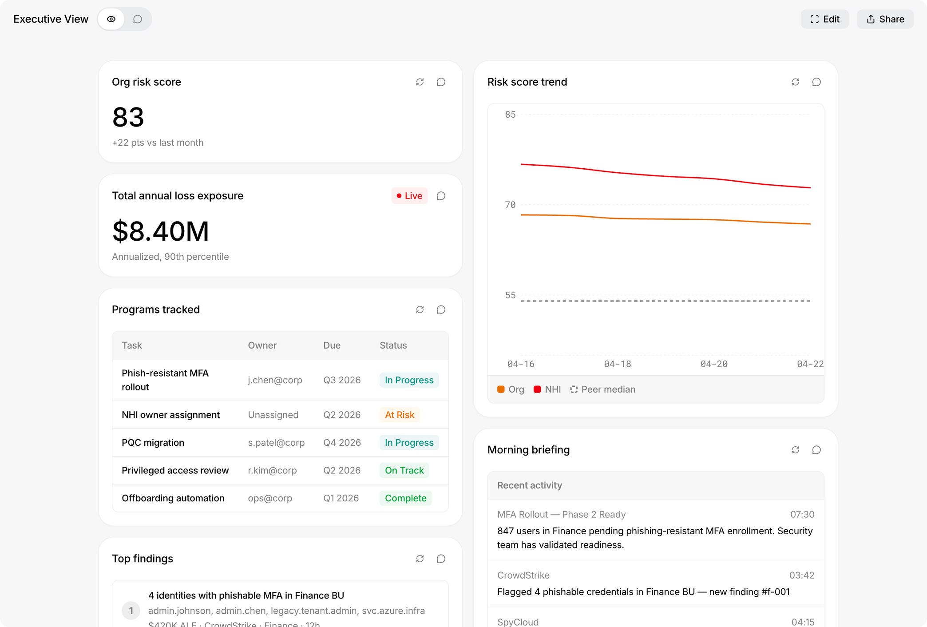927x627 pixels.
Task: Refresh the Org risk score card
Action: (x=420, y=82)
